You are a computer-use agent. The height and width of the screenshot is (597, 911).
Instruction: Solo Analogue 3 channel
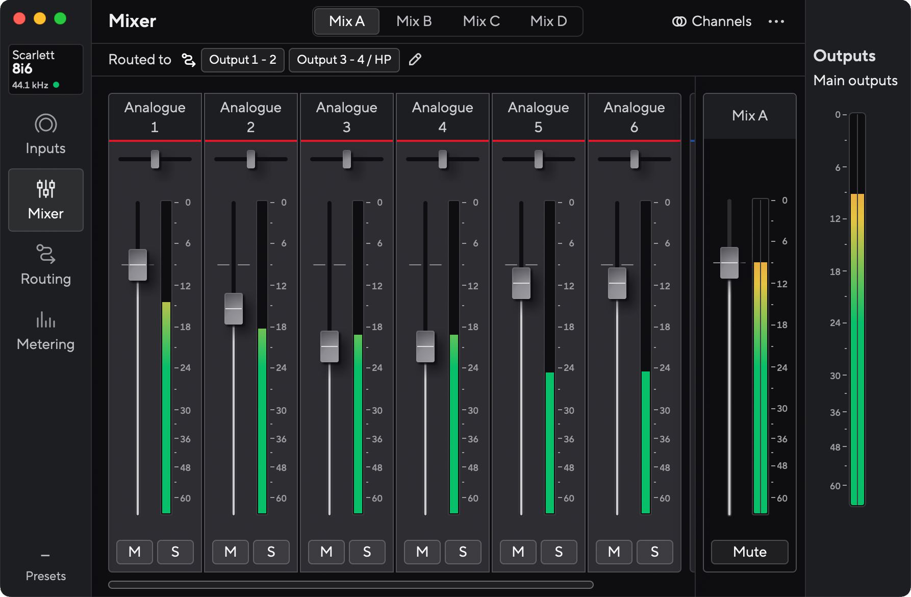point(367,552)
